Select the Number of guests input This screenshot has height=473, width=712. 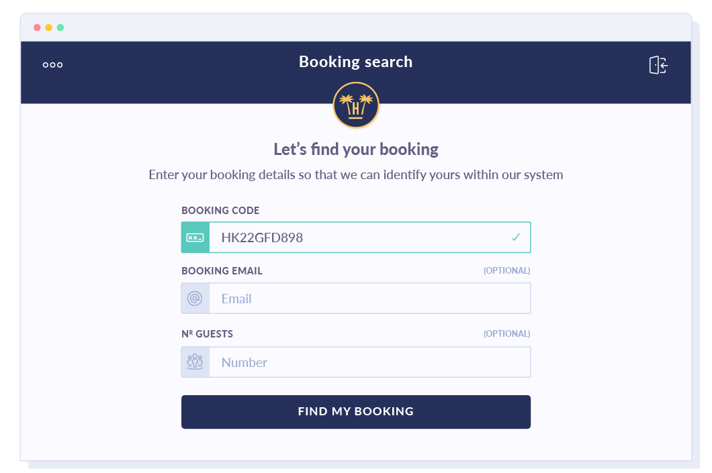tap(369, 362)
